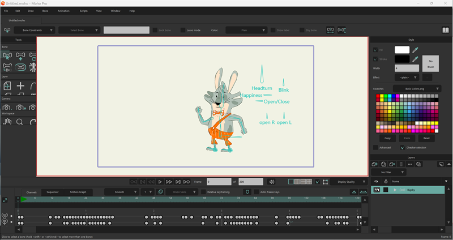This screenshot has width=453, height=240.
Task: Select the Select Bone tool
Action: pyautogui.click(x=7, y=55)
